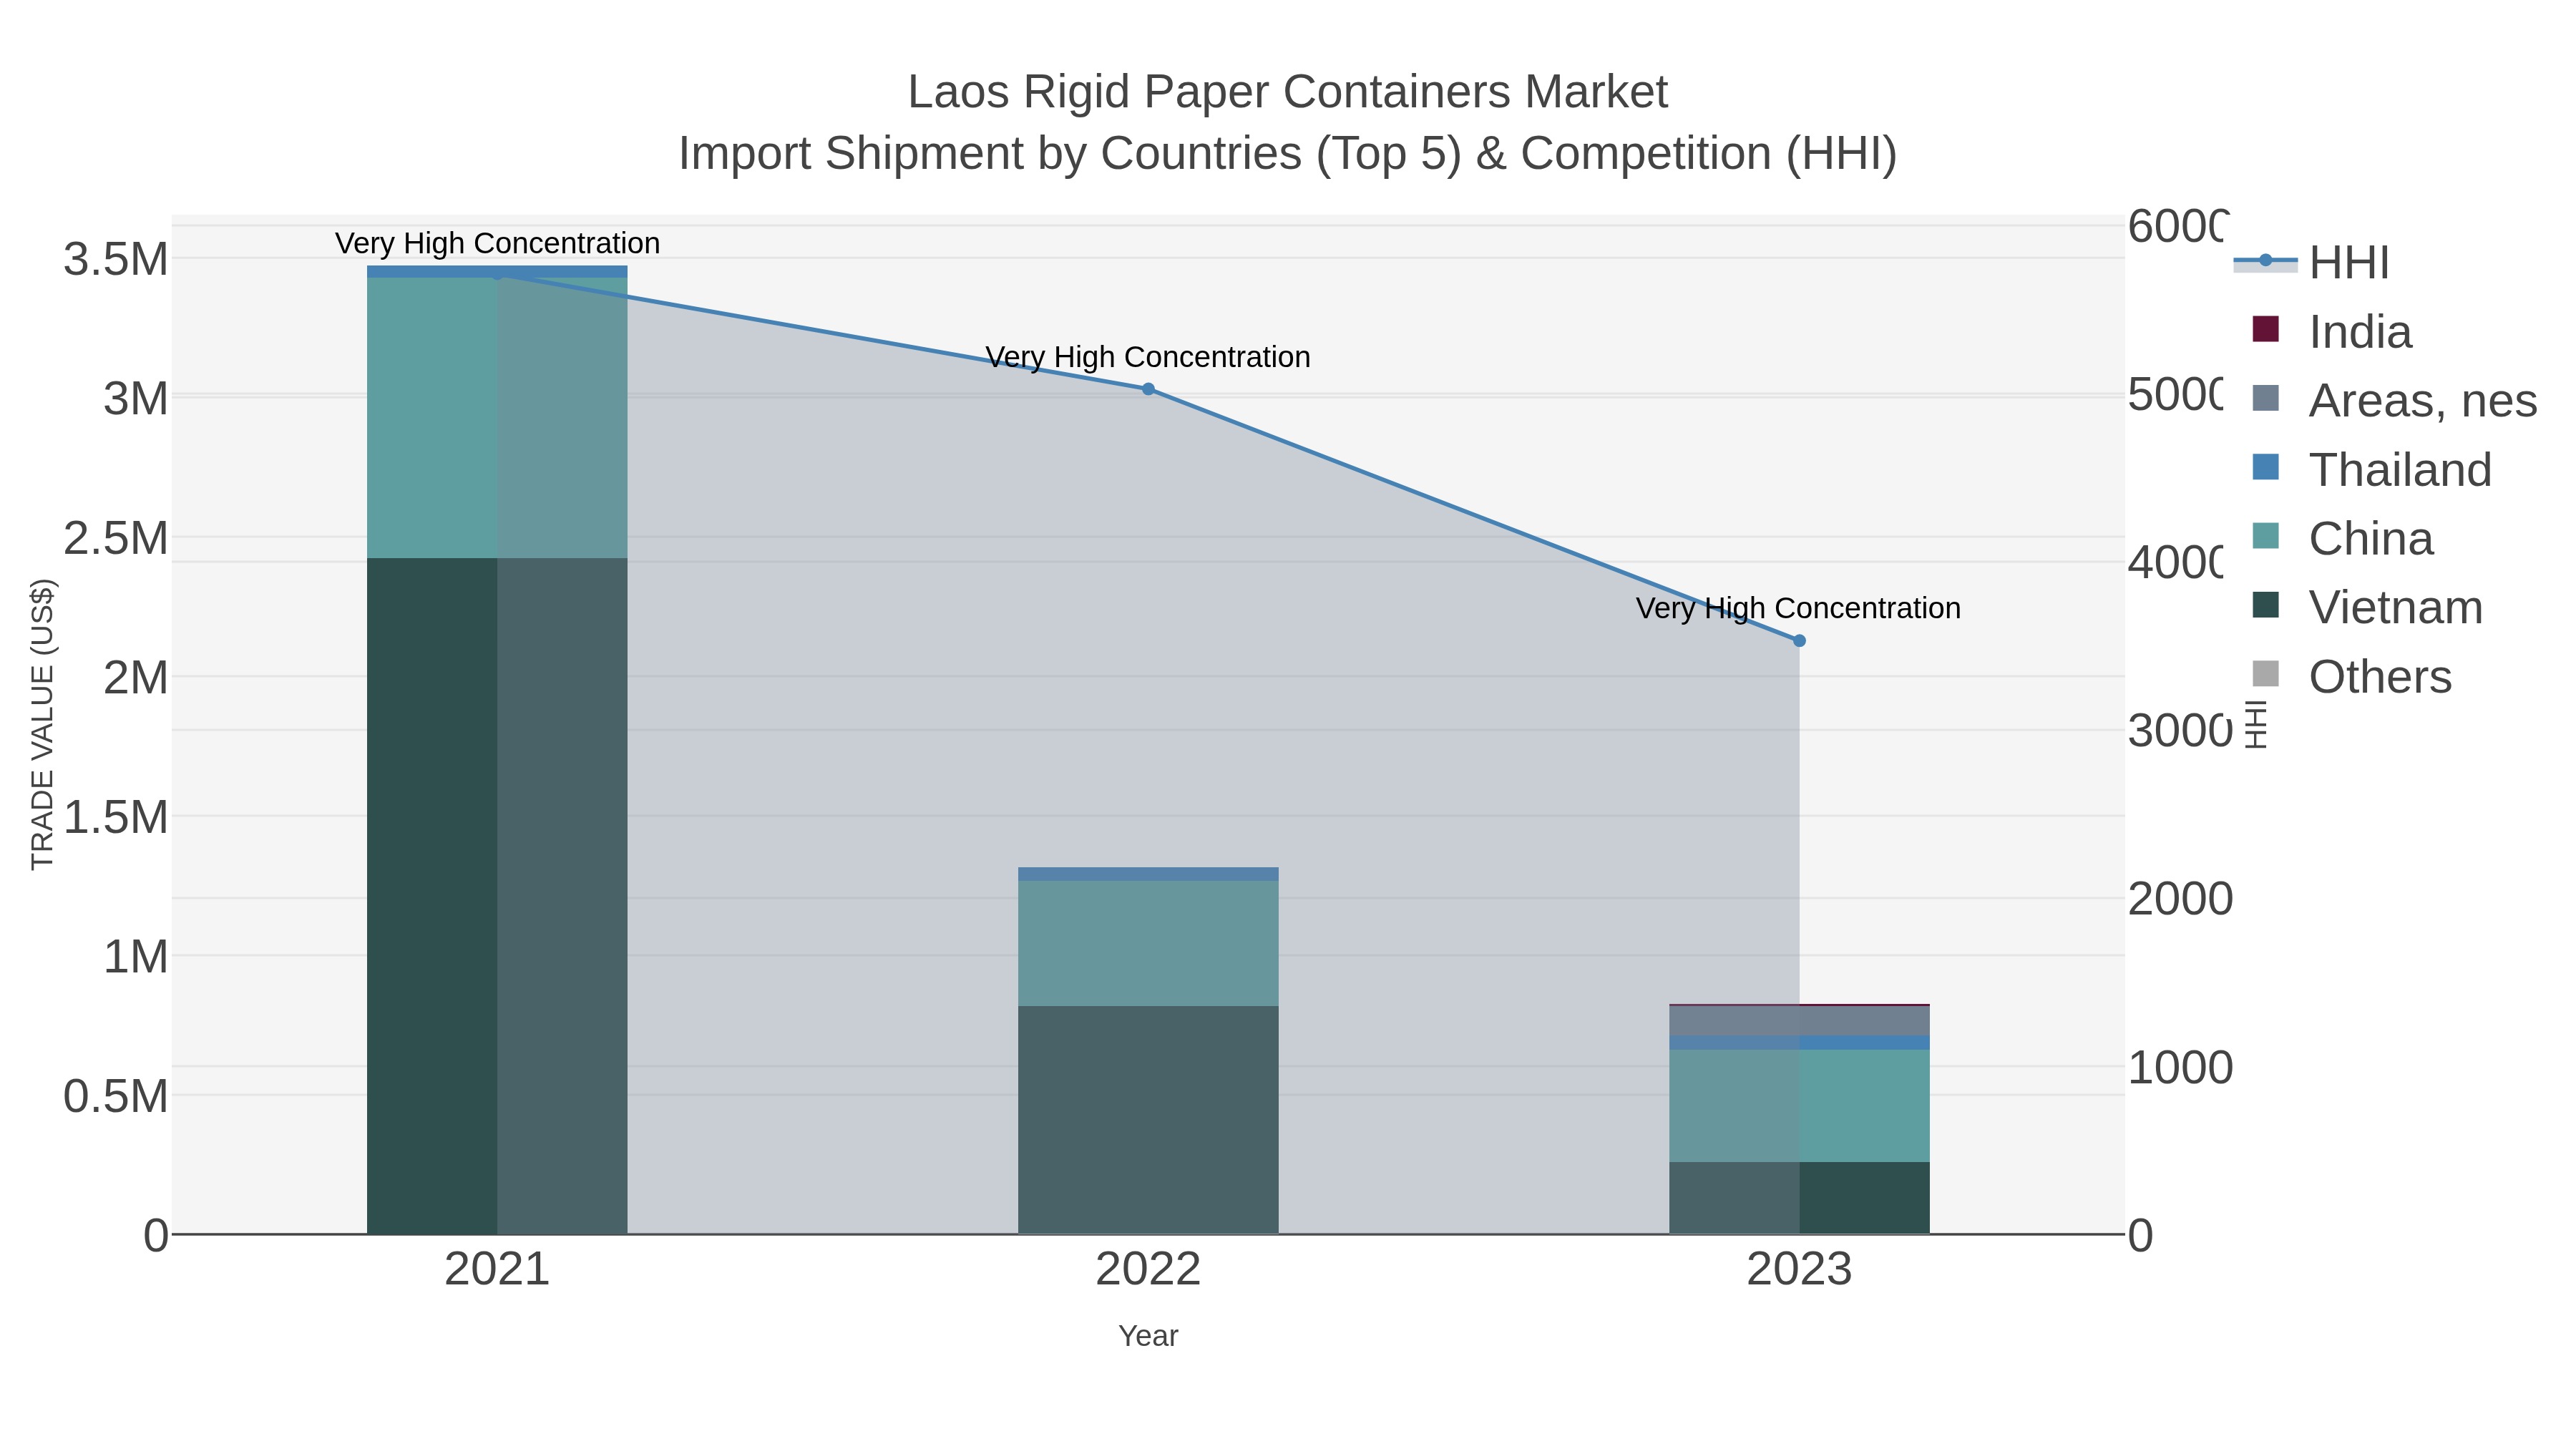Select the 2023 China bar segment
The image size is (2576, 1449).
(1799, 1106)
